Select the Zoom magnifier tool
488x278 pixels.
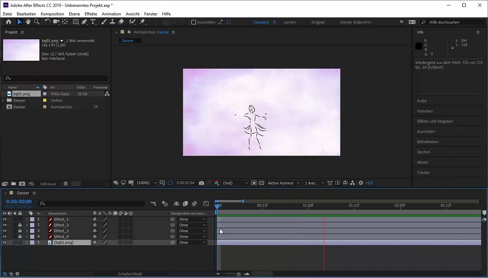(x=36, y=22)
